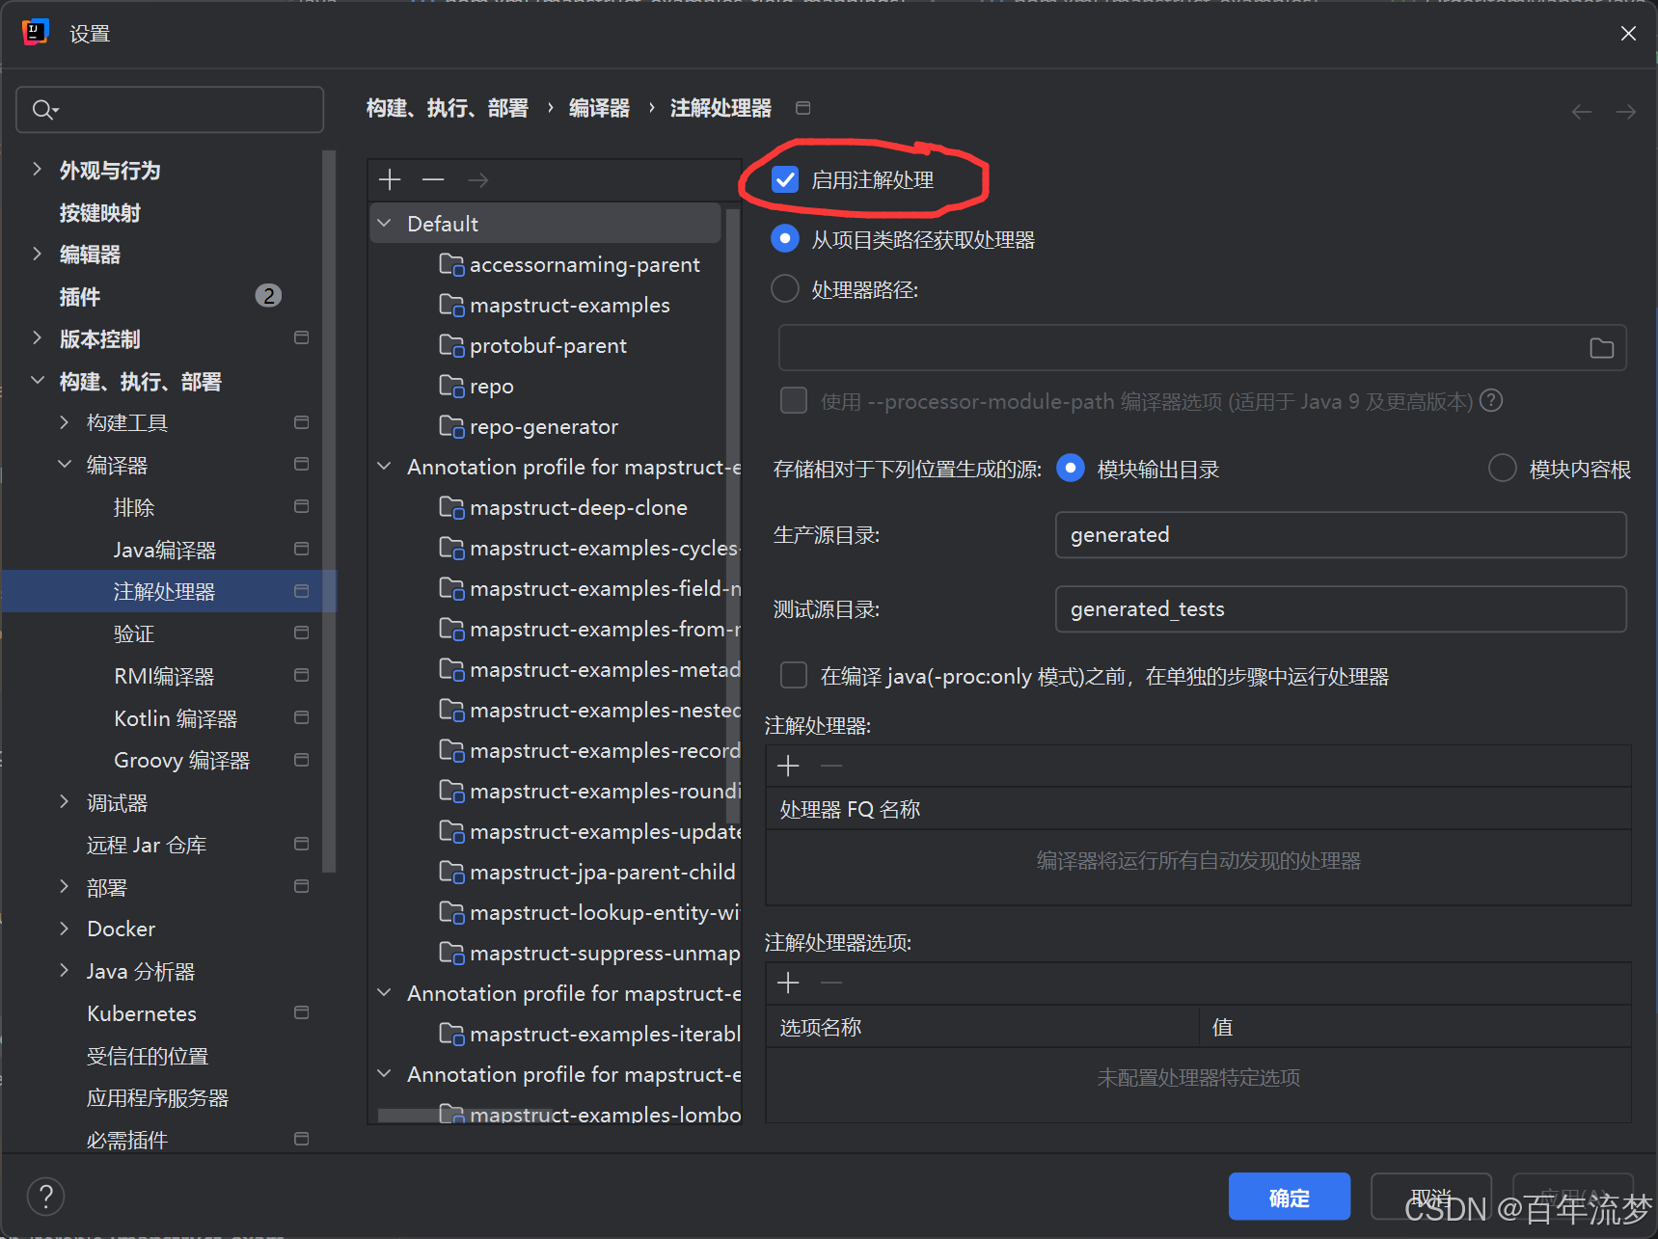This screenshot has height=1239, width=1658.
Task: Collapse the 构建、执行、部署 sidebar section
Action: [x=36, y=381]
